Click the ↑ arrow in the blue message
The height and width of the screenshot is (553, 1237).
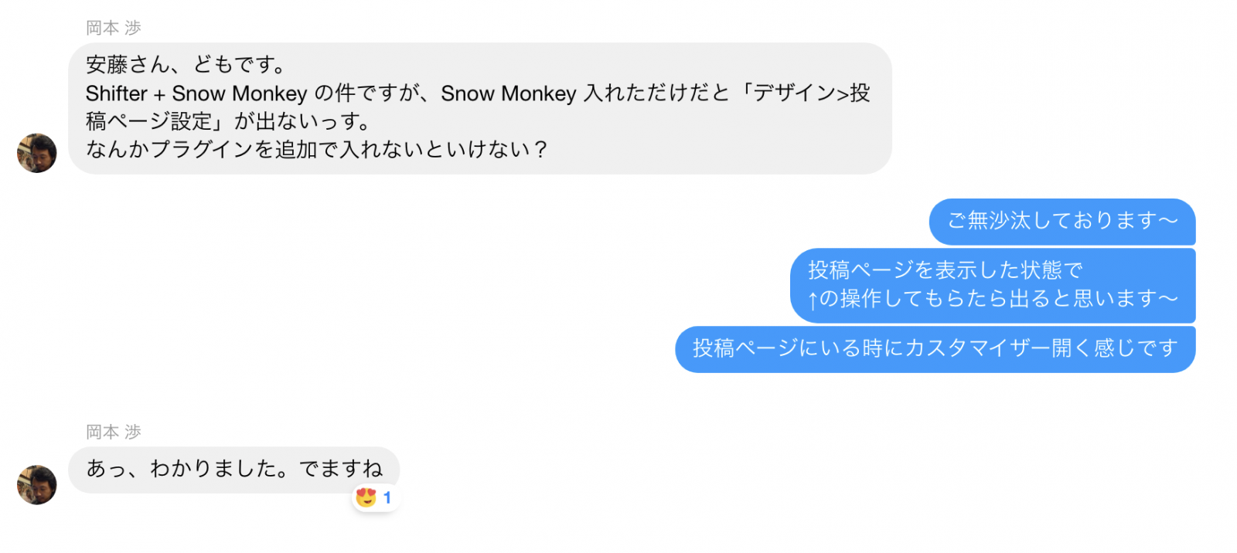[813, 300]
